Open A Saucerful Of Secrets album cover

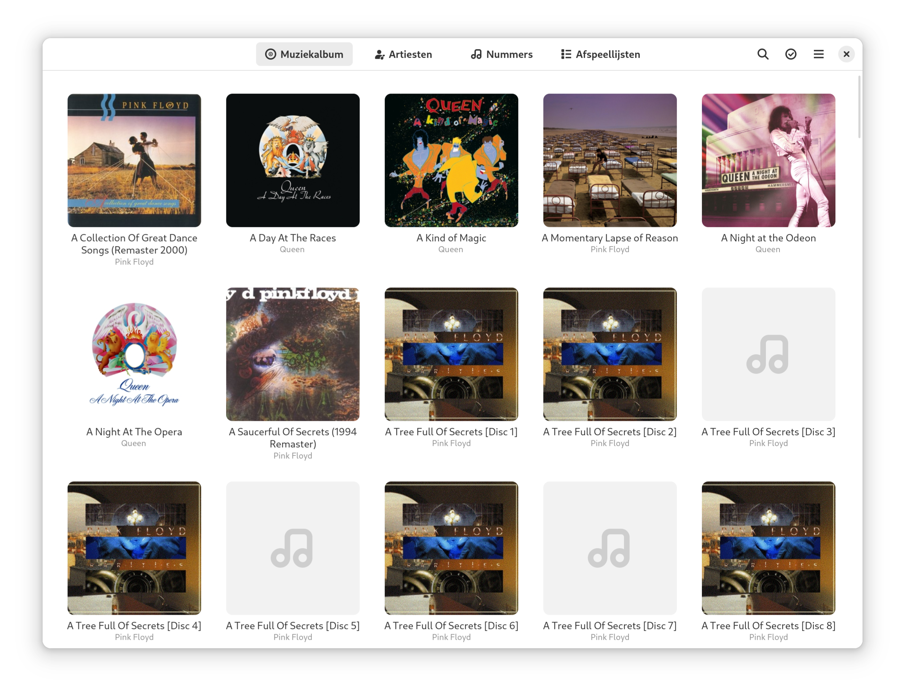[x=293, y=354]
